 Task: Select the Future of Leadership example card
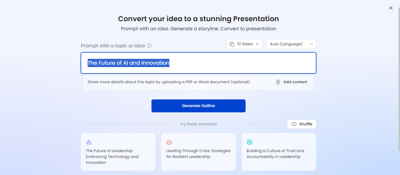point(118,152)
